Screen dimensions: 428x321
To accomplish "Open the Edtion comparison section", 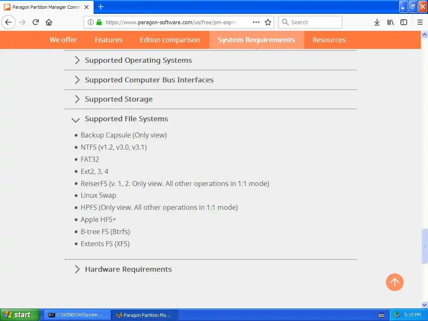I will [x=170, y=40].
